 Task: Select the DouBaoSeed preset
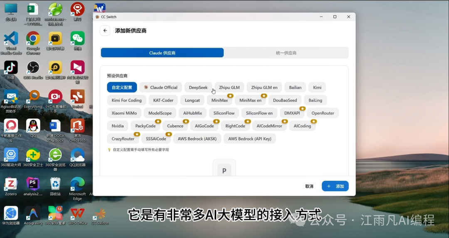(285, 100)
